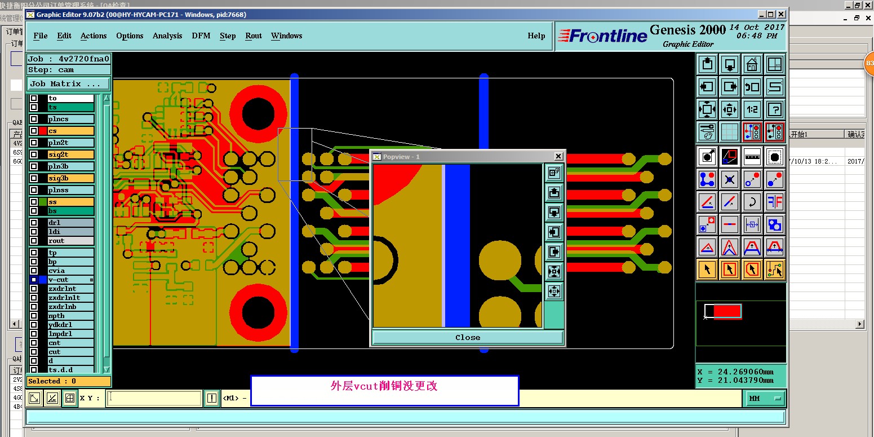Click the curved rotate arrow icon
The height and width of the screenshot is (437, 874).
752,201
